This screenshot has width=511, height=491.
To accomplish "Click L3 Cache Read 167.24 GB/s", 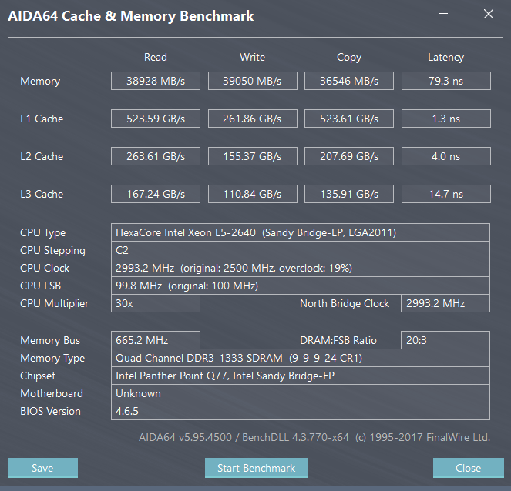I will 156,194.
